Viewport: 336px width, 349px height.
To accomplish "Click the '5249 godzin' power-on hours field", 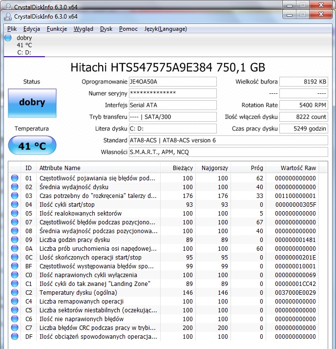I will point(304,129).
